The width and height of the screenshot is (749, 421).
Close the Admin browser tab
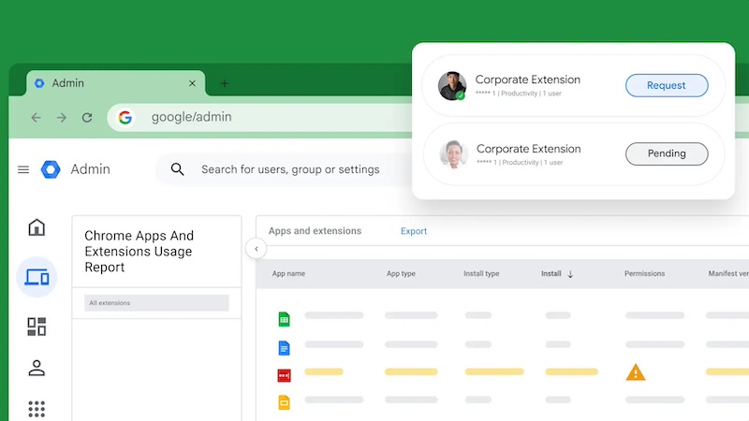point(192,83)
